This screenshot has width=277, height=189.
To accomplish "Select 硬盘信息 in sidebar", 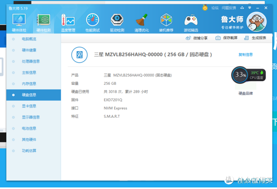I will pyautogui.click(x=33, y=95).
